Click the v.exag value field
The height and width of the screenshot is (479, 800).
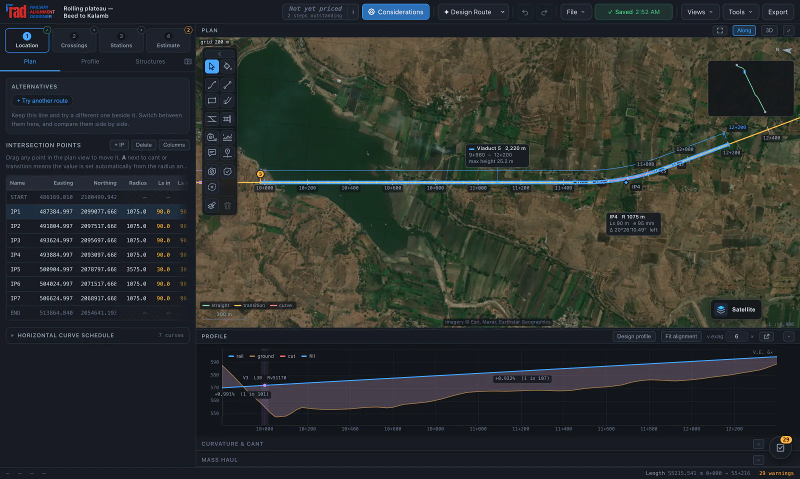pos(736,336)
